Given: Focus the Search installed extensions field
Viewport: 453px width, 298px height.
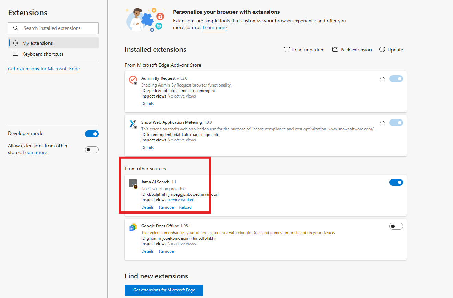Looking at the screenshot, I should pyautogui.click(x=53, y=28).
